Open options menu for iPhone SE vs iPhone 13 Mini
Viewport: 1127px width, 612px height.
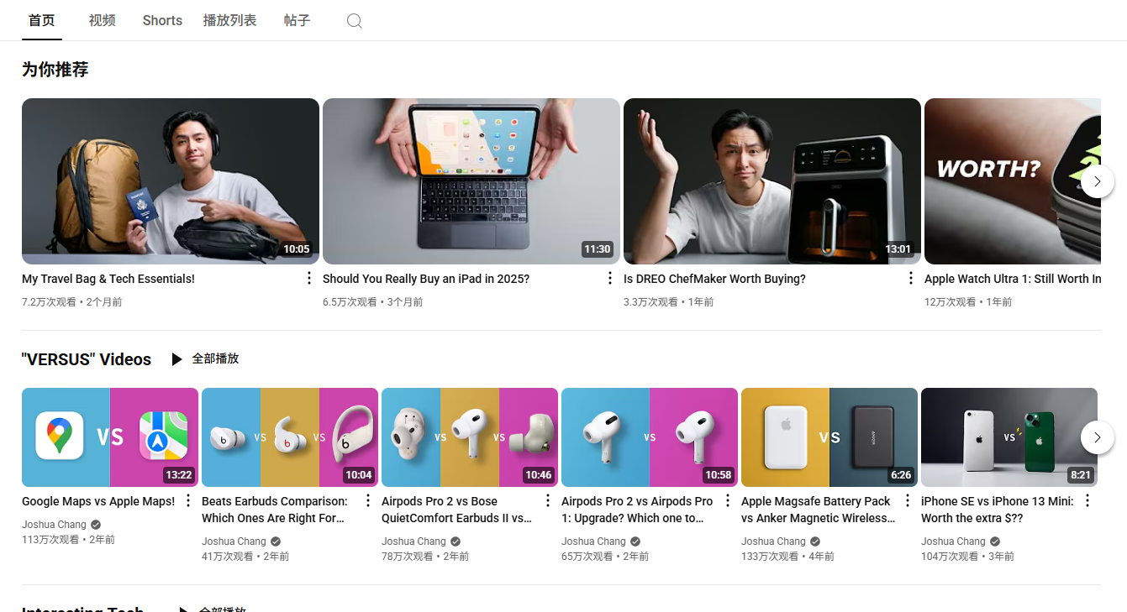1087,501
